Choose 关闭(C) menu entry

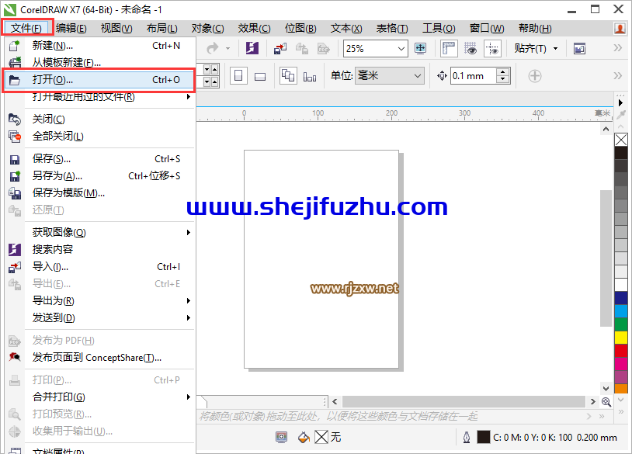pyautogui.click(x=100, y=120)
